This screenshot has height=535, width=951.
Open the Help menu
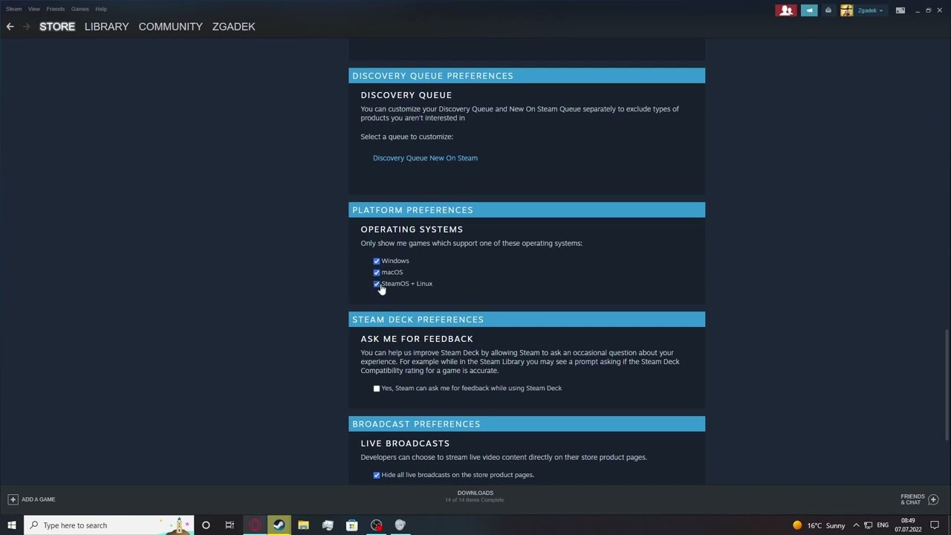tap(101, 9)
